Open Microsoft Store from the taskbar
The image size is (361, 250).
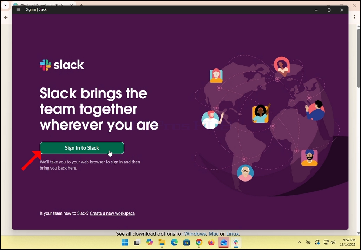186,242
